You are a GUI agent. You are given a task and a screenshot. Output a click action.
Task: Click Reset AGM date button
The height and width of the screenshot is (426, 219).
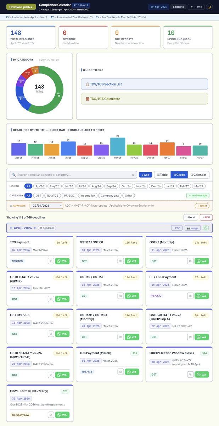click(x=202, y=206)
